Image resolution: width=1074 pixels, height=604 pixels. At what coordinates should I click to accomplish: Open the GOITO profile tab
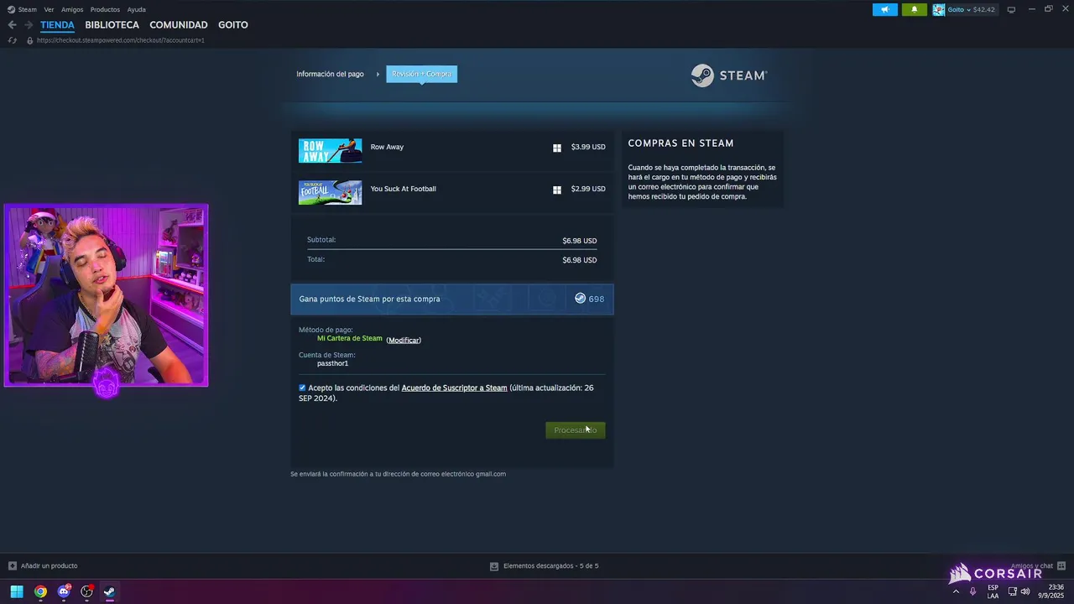pyautogui.click(x=232, y=25)
